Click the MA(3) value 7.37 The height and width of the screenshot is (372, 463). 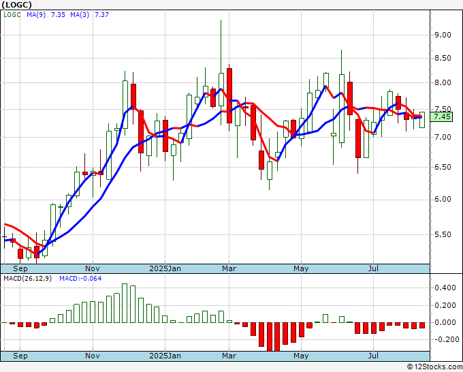point(101,15)
